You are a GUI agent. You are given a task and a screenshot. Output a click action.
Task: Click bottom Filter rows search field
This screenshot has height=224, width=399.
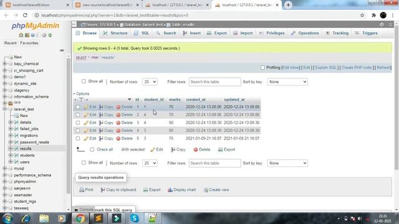[x=214, y=163]
